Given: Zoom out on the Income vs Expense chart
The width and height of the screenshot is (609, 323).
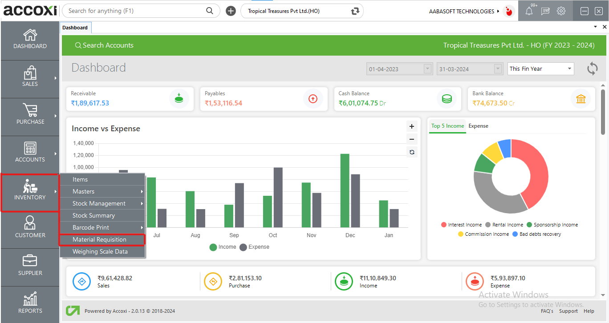Looking at the screenshot, I should pyautogui.click(x=412, y=139).
